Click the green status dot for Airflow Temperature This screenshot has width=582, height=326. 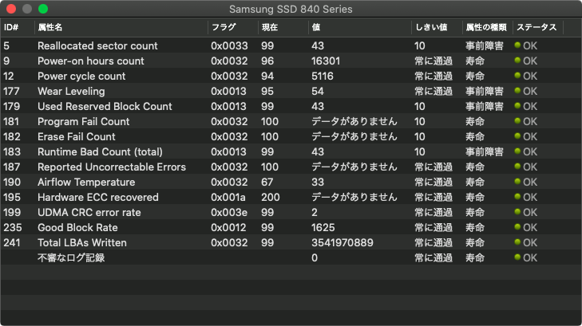tap(517, 183)
